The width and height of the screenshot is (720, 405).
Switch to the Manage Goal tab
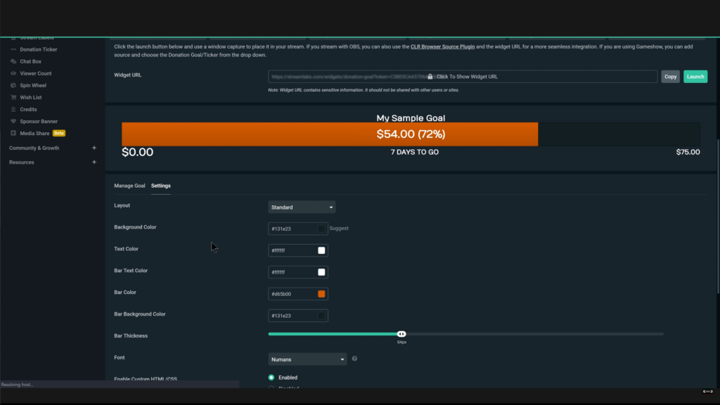(x=129, y=186)
